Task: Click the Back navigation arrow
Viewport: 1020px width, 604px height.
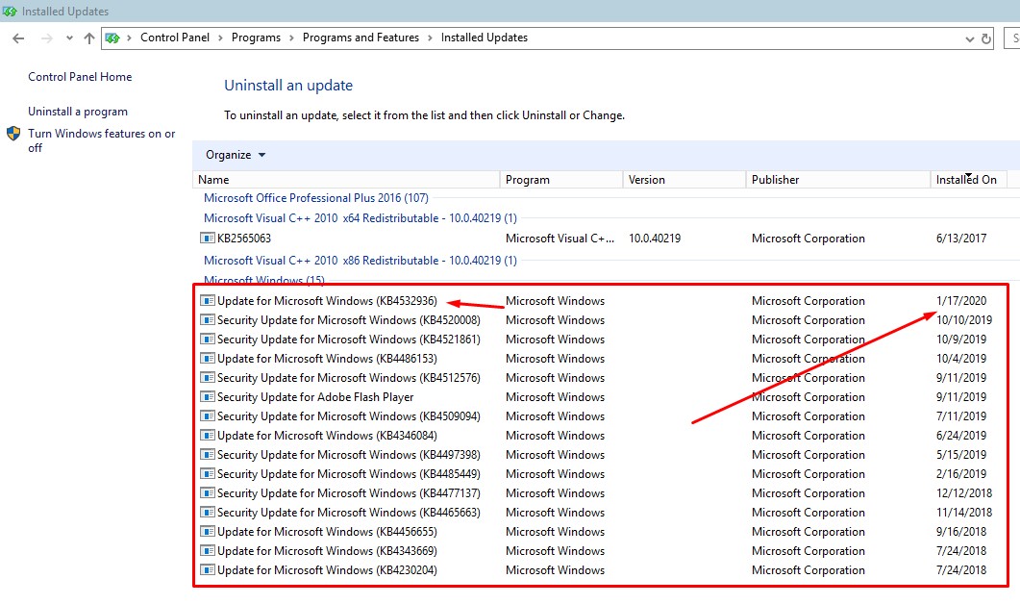Action: [18, 38]
